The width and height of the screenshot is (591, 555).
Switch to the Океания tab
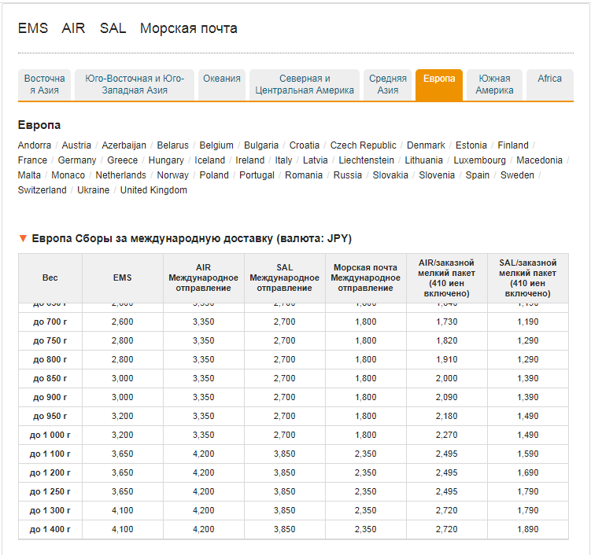pos(222,85)
